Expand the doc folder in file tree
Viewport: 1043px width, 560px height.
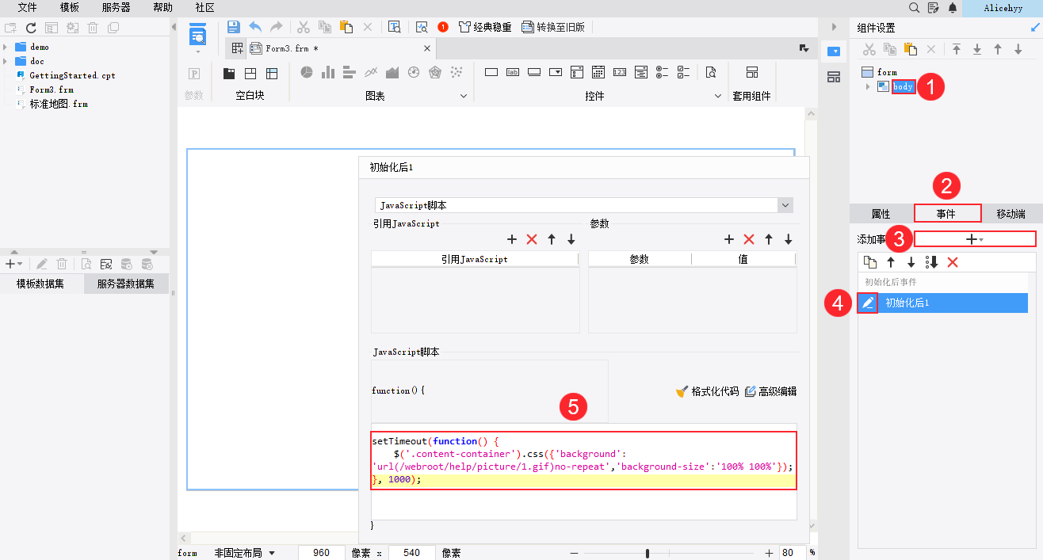pyautogui.click(x=6, y=61)
